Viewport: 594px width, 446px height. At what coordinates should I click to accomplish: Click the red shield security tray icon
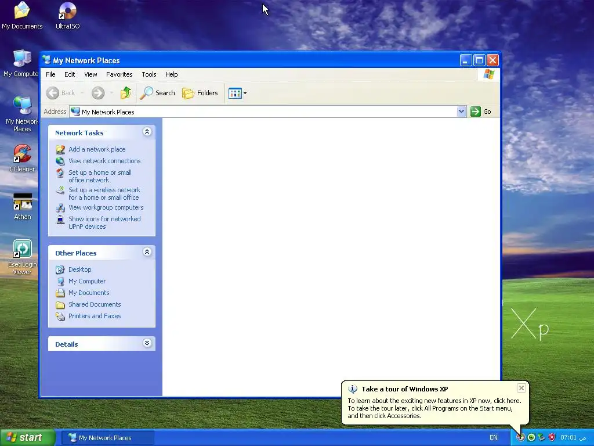point(552,438)
